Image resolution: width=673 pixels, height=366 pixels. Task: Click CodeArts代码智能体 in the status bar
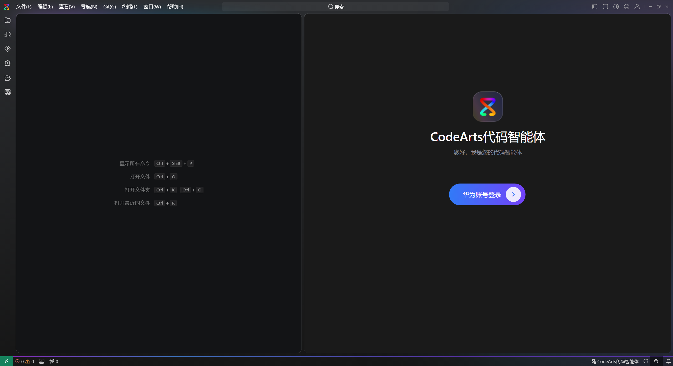615,361
